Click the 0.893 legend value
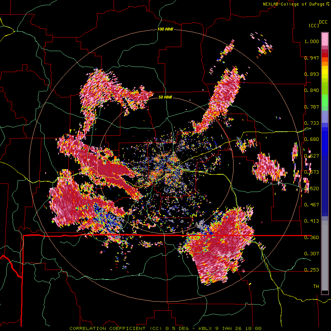 pos(312,74)
